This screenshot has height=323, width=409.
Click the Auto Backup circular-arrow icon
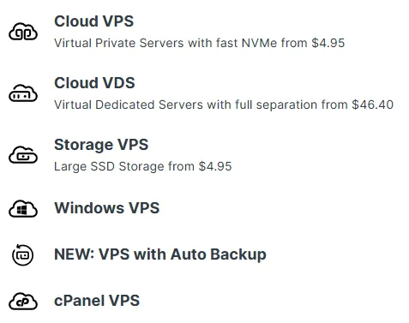click(22, 254)
